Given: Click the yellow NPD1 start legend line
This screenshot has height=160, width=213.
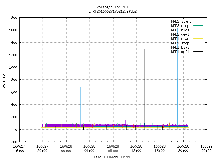Looking at the screenshot, I should click(x=198, y=39).
